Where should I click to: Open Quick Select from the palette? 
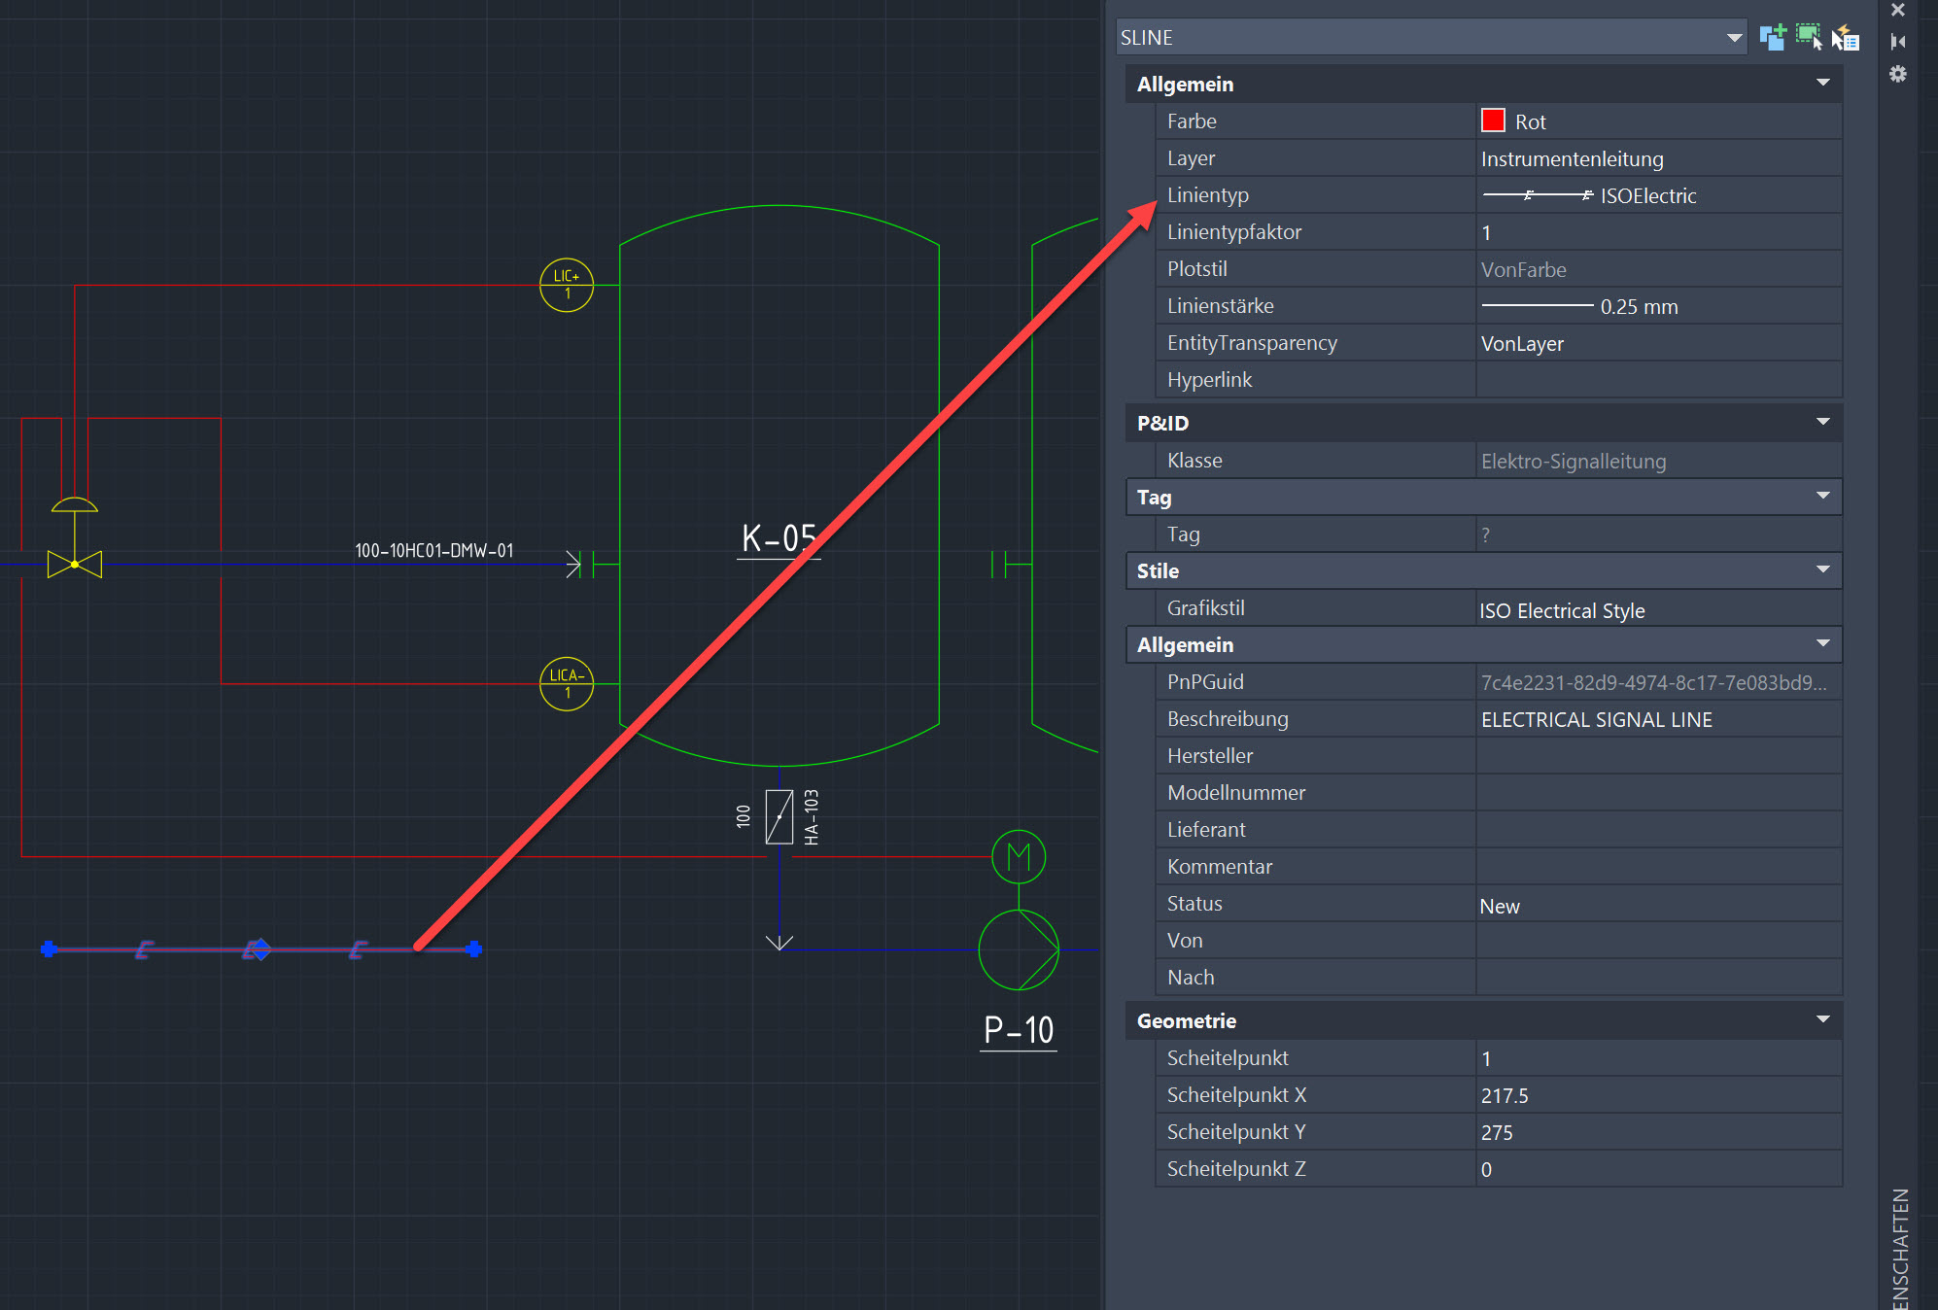click(1845, 36)
